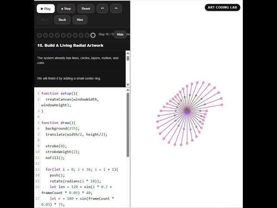The width and height of the screenshot is (277, 208).
Task: Place cursor on the createCanvas code line
Action: pos(70,102)
